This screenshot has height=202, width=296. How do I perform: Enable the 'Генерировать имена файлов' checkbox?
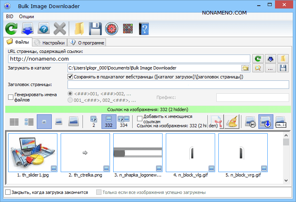coord(11,97)
